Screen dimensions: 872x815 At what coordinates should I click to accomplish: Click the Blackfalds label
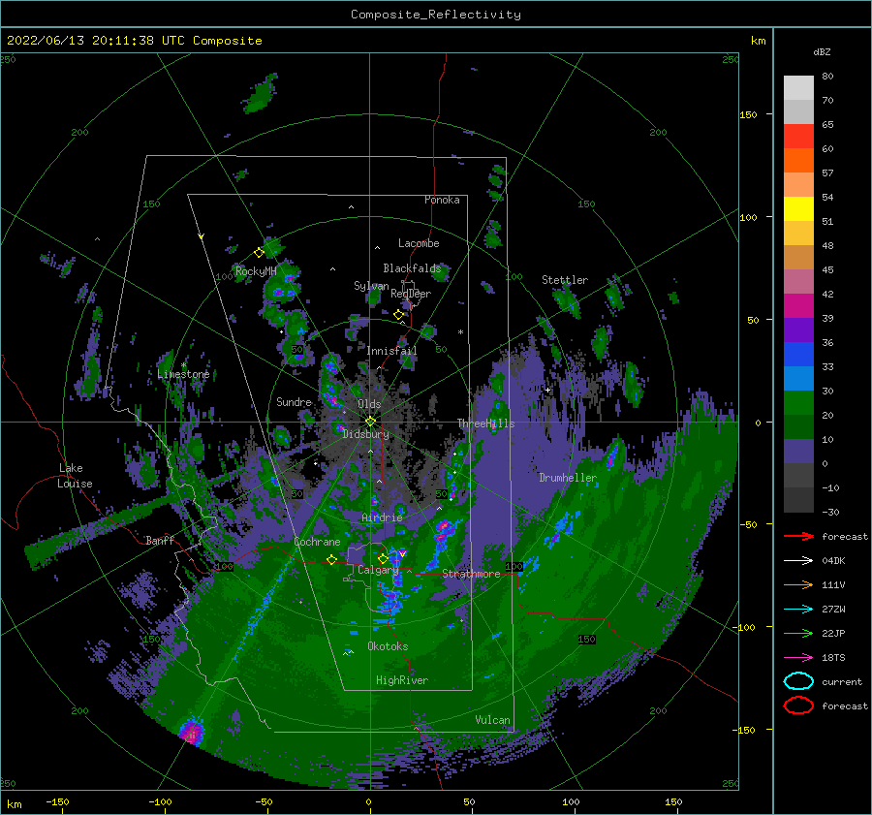(x=412, y=268)
